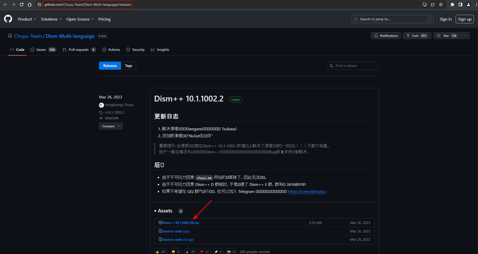Open the Security tab

135,49
